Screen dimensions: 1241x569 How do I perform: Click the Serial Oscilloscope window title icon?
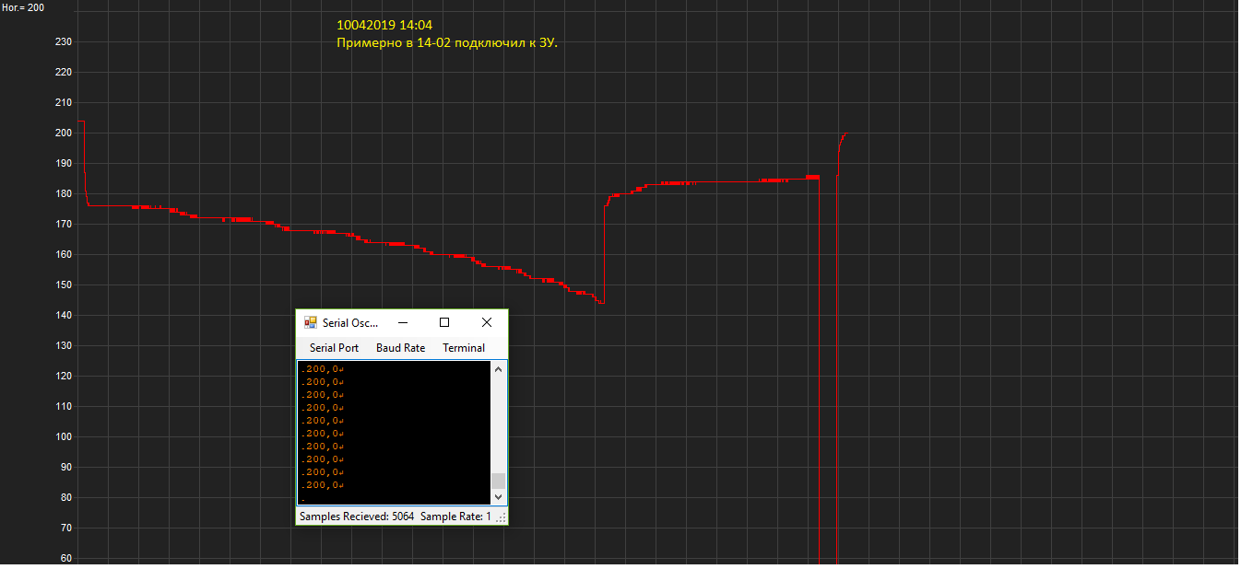pyautogui.click(x=311, y=322)
